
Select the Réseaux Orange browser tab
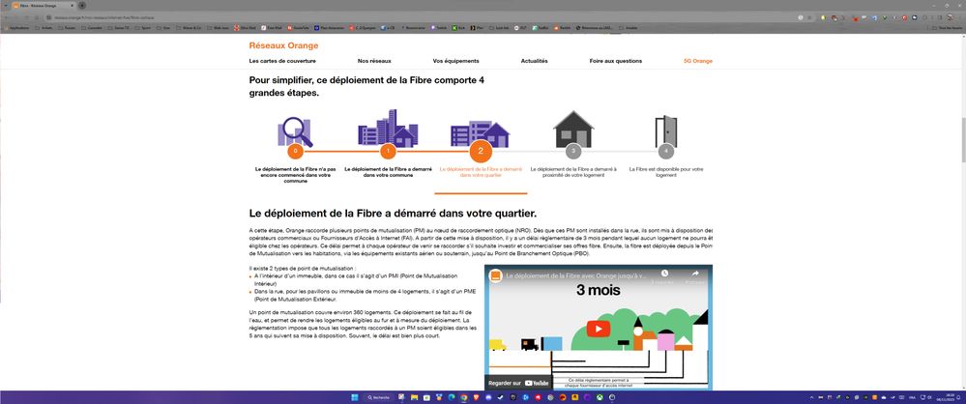pyautogui.click(x=44, y=6)
